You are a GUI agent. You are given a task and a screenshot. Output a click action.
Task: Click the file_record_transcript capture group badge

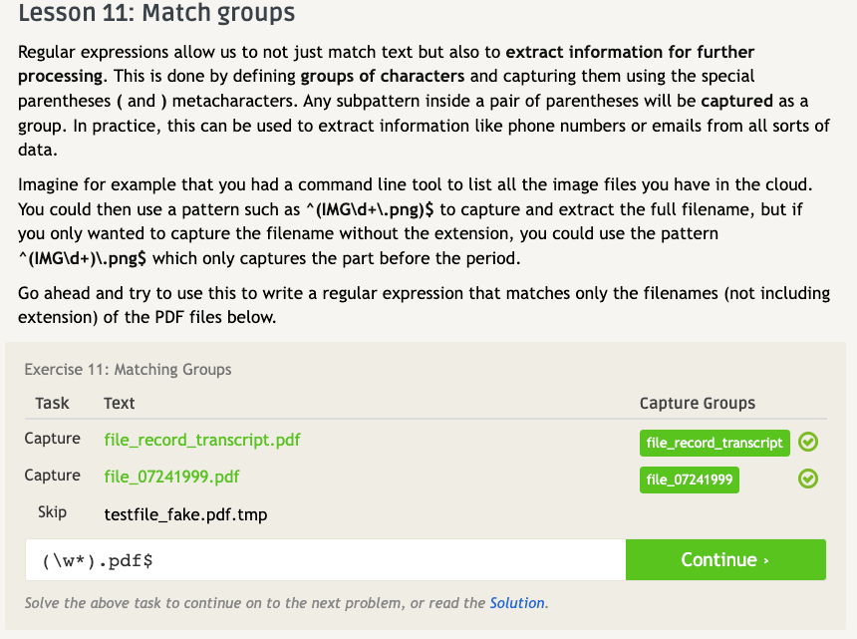(714, 443)
